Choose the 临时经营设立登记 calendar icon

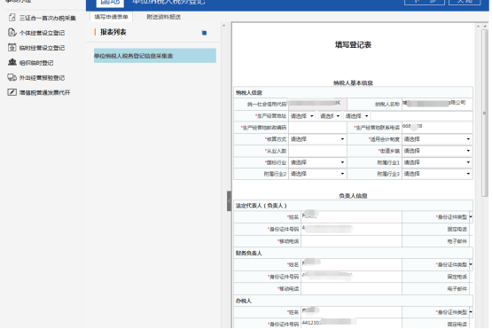(12, 47)
